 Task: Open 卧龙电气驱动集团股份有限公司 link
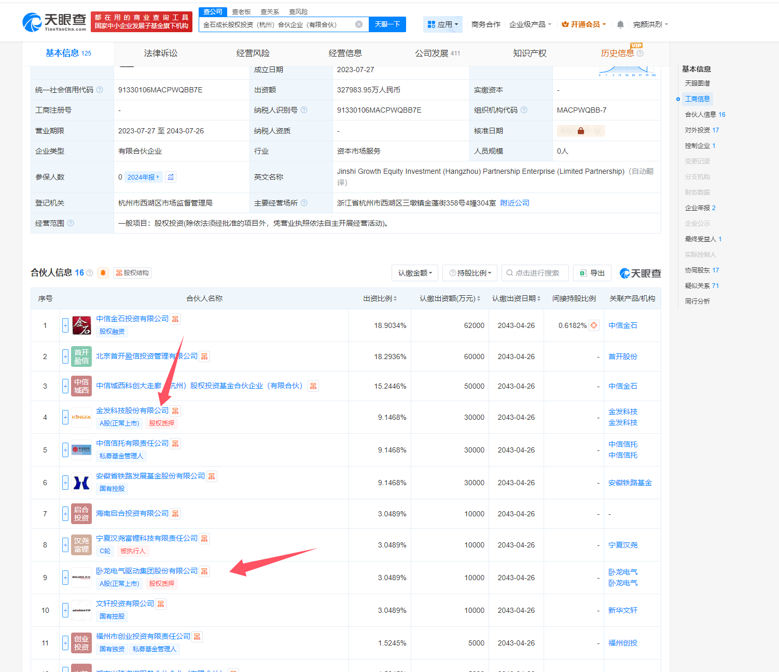(147, 571)
